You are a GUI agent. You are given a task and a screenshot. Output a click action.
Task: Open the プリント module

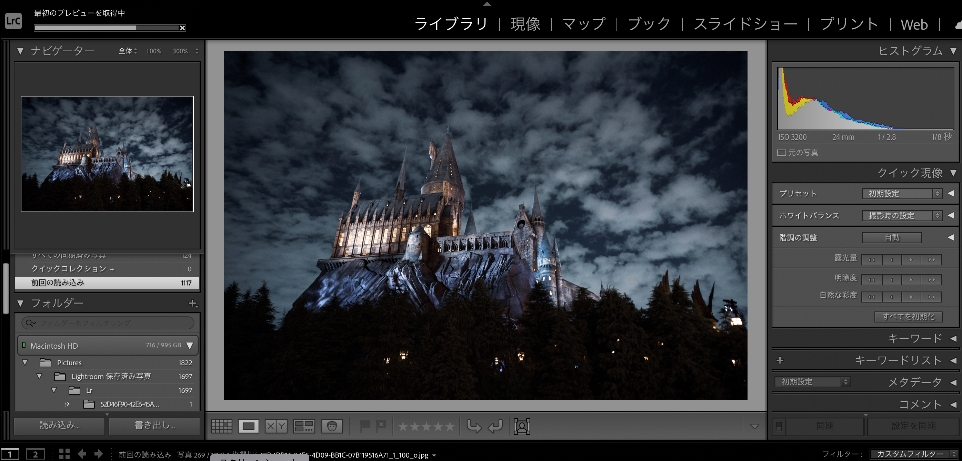point(849,24)
